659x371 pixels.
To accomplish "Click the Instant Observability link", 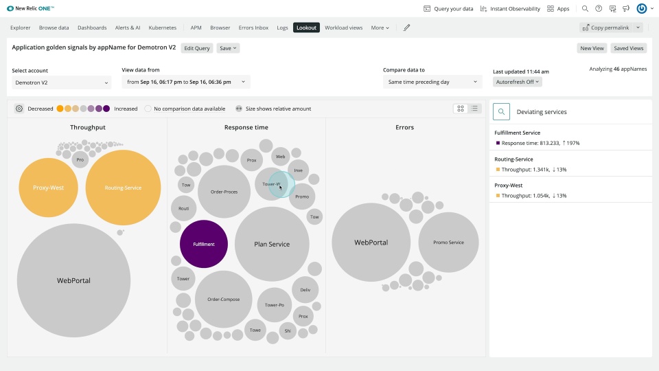I will [x=516, y=8].
